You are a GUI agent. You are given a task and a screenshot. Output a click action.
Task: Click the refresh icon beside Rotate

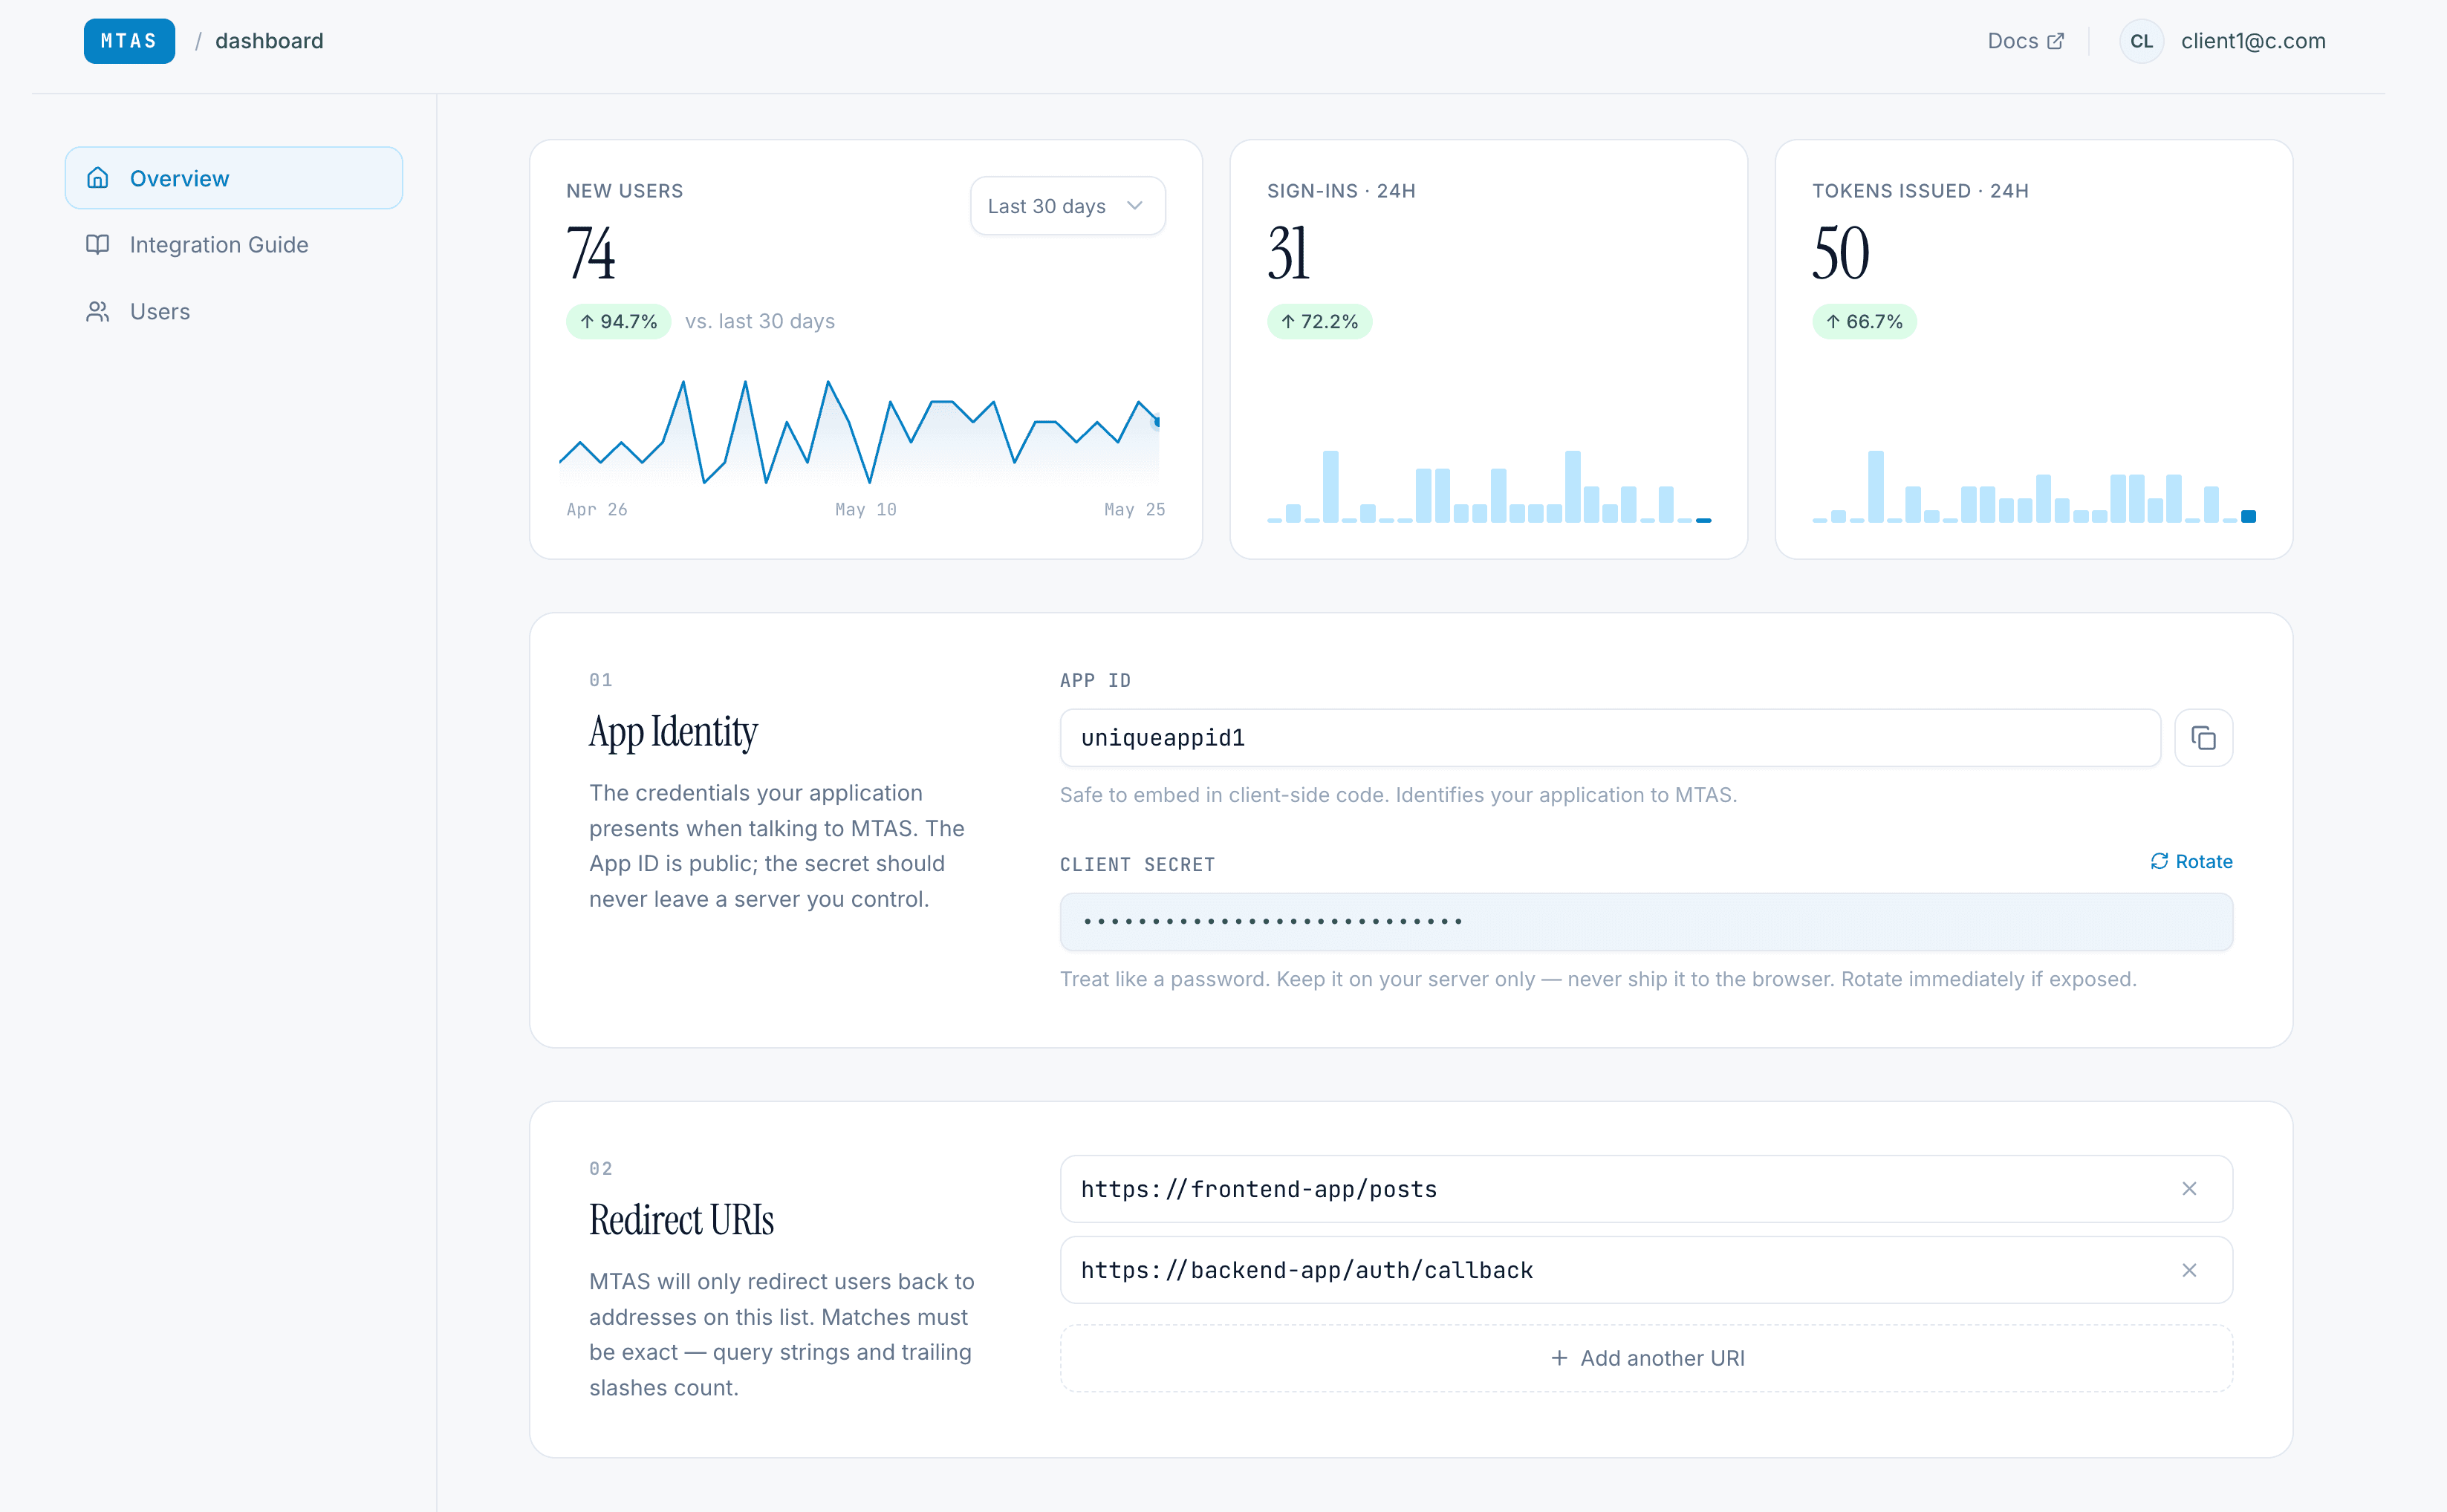pyautogui.click(x=2159, y=862)
